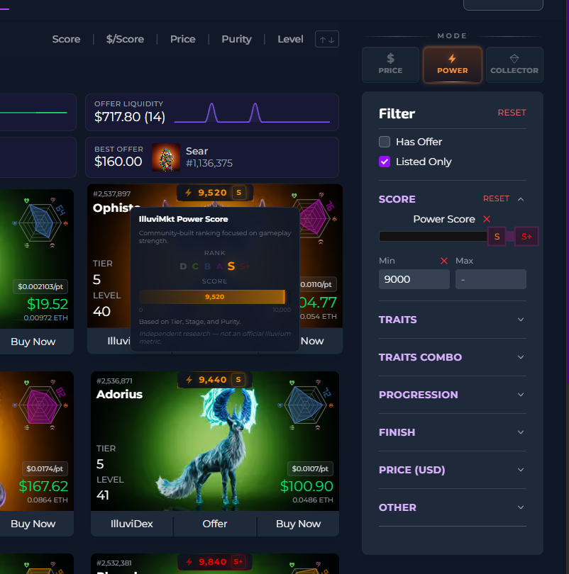
Task: Click the Sear best offer thumbnail
Action: pos(166,157)
